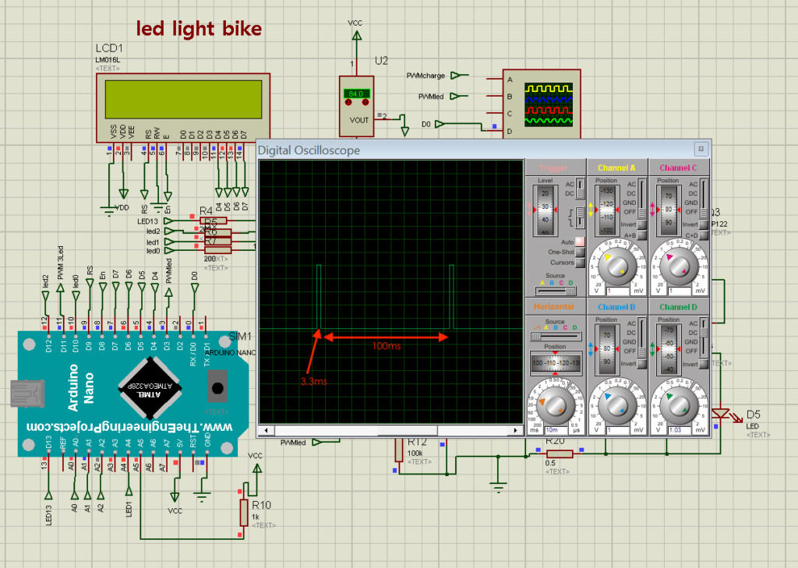Image resolution: width=798 pixels, height=568 pixels.
Task: Click the LED13 terminal arrow left of R5
Action: 168,221
